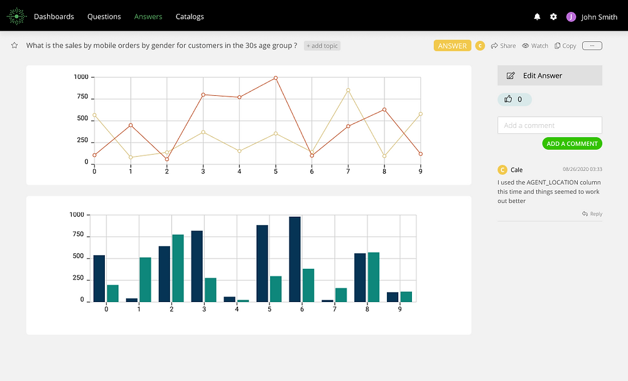Go to the Dashboards tab
Screen dimensions: 628x381
coord(54,17)
